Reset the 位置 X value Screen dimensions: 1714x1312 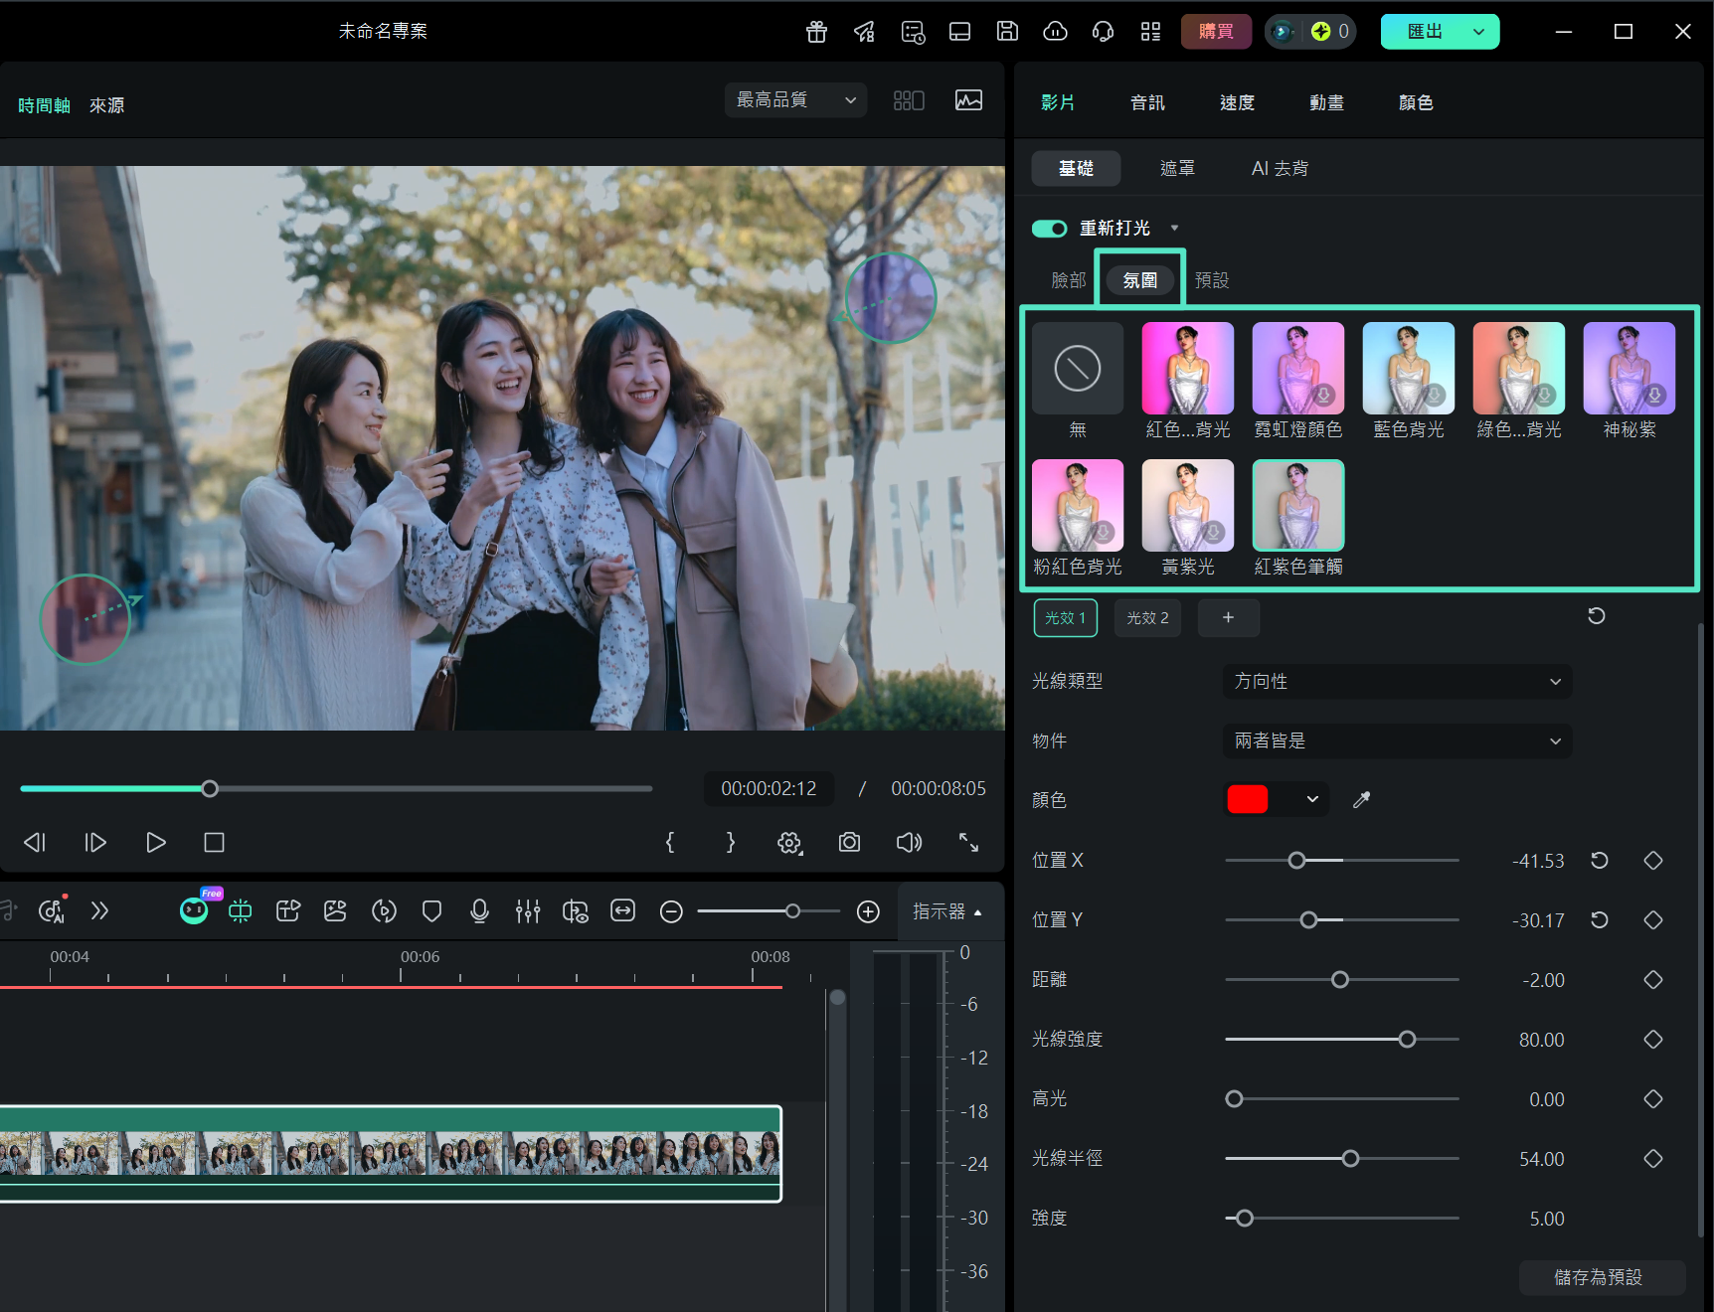coord(1599,861)
